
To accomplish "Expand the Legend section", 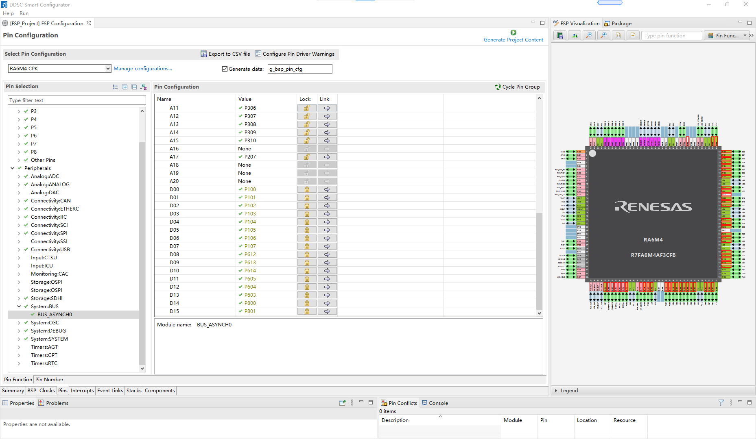I will 556,391.
